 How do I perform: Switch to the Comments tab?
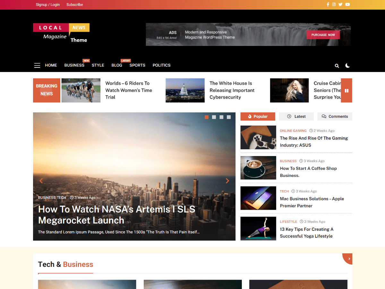335,116
